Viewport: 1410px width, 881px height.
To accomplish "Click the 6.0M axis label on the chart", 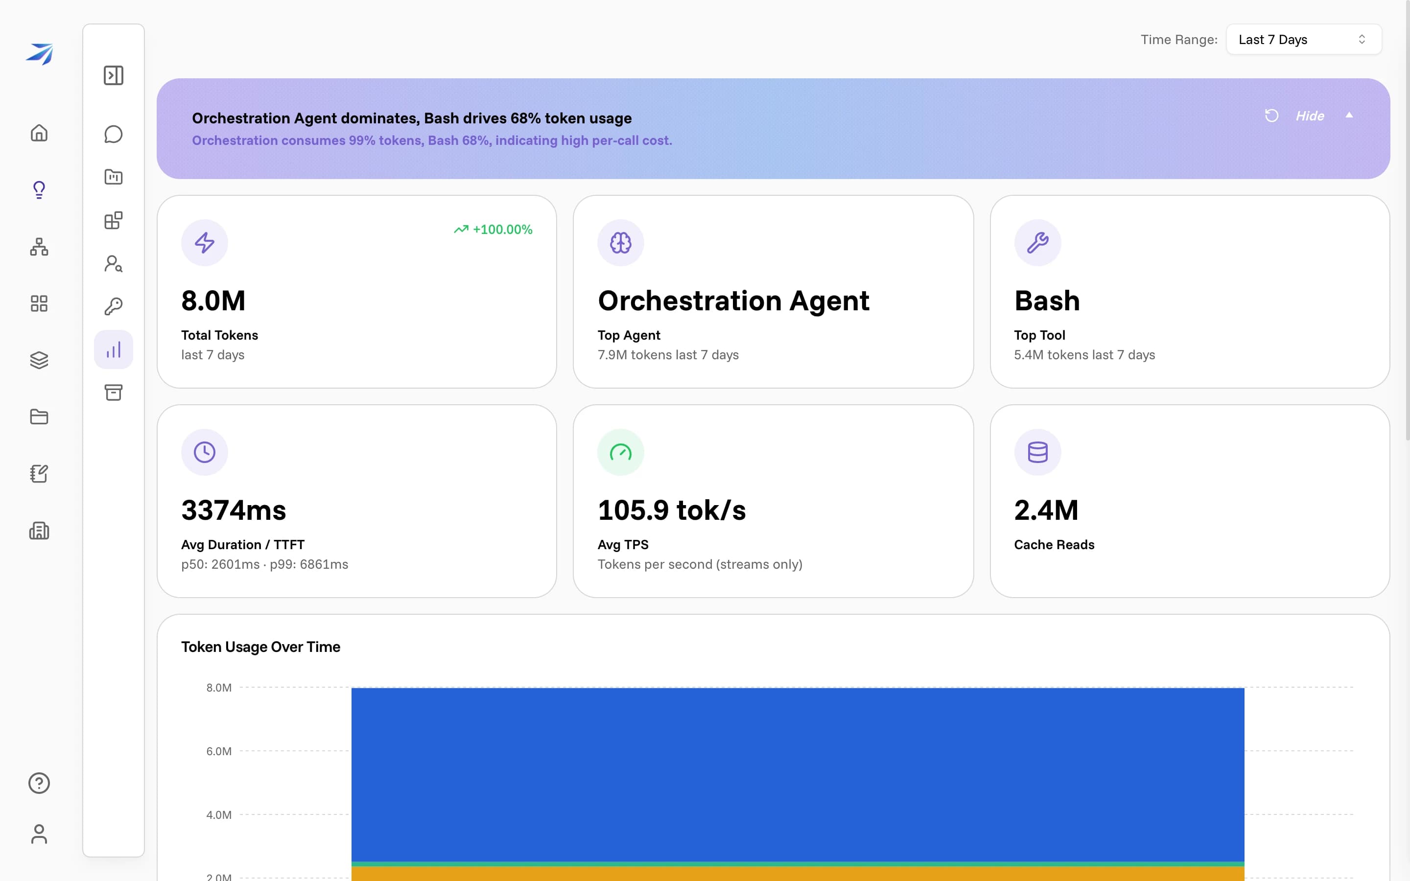I will tap(219, 751).
